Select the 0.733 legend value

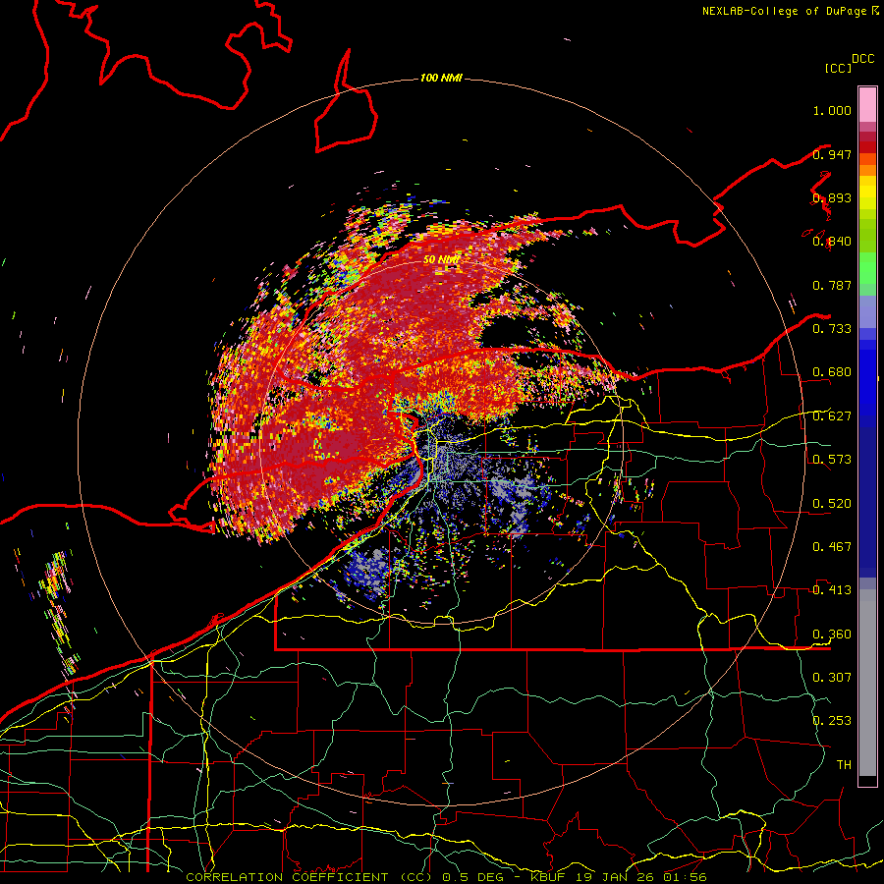(x=832, y=329)
